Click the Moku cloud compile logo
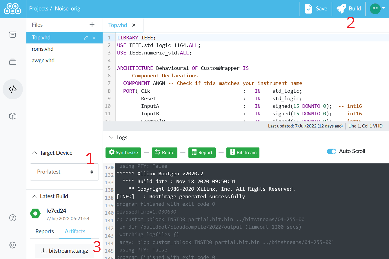This screenshot has width=389, height=259. coord(12,9)
